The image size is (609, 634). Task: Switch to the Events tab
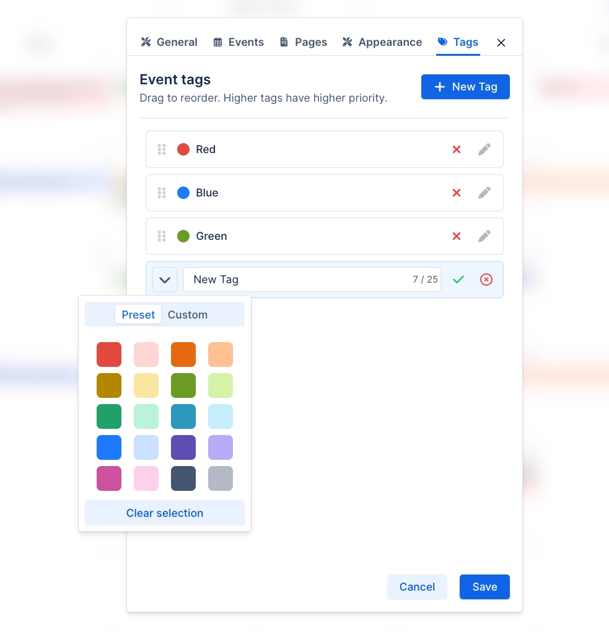[239, 42]
